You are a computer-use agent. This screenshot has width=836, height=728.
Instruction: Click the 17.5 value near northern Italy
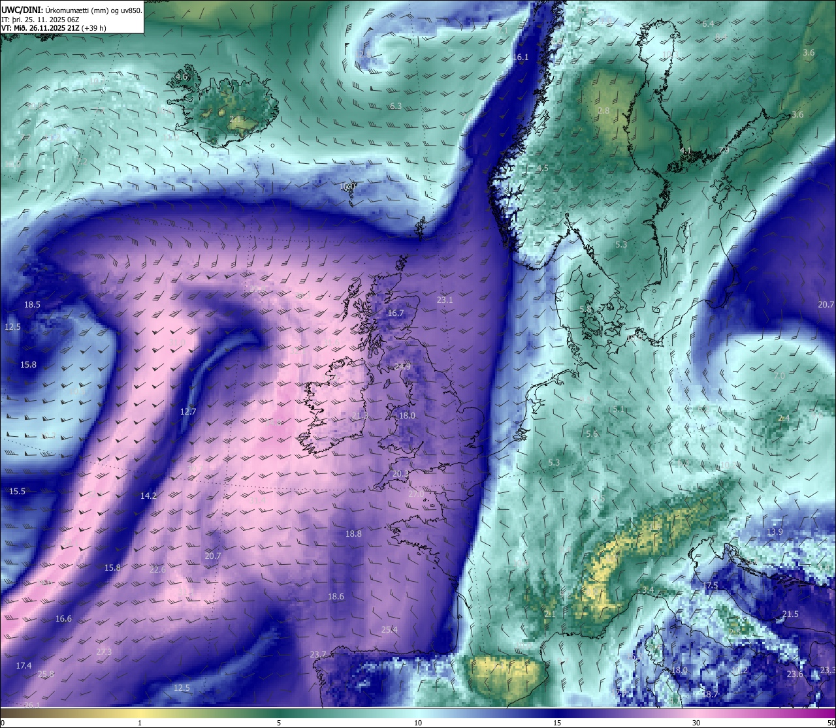(711, 586)
